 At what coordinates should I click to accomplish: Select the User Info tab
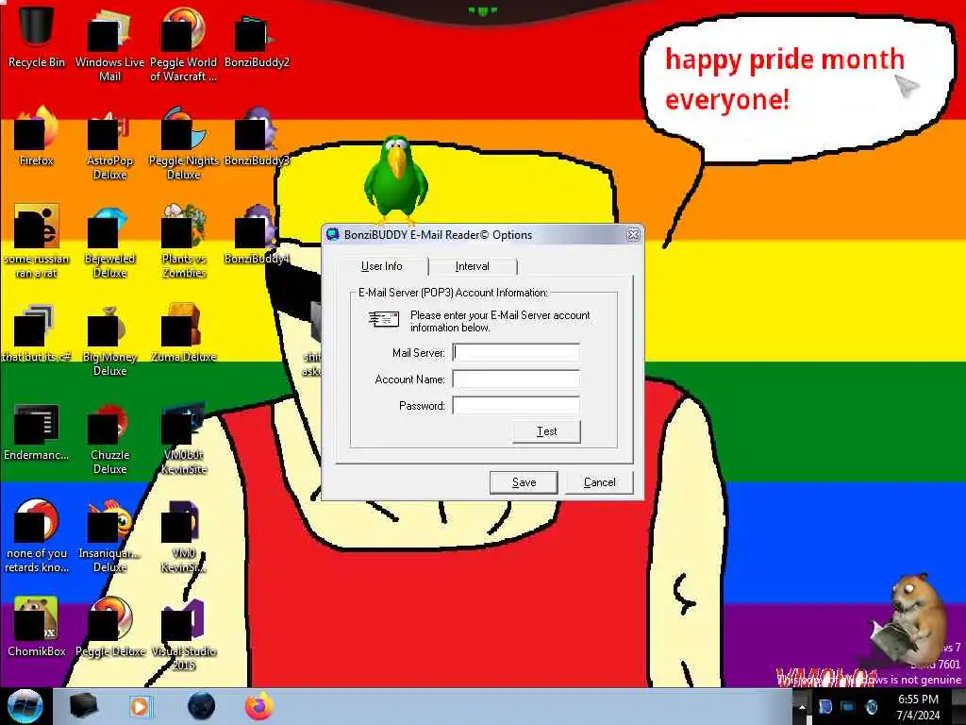click(382, 266)
